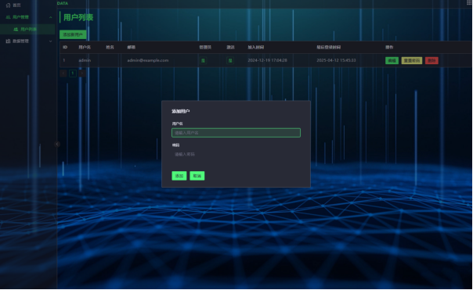Screen dimensions: 473x290
Task: Collapse the sidebar with the arrow handle
Action: pyautogui.click(x=57, y=144)
